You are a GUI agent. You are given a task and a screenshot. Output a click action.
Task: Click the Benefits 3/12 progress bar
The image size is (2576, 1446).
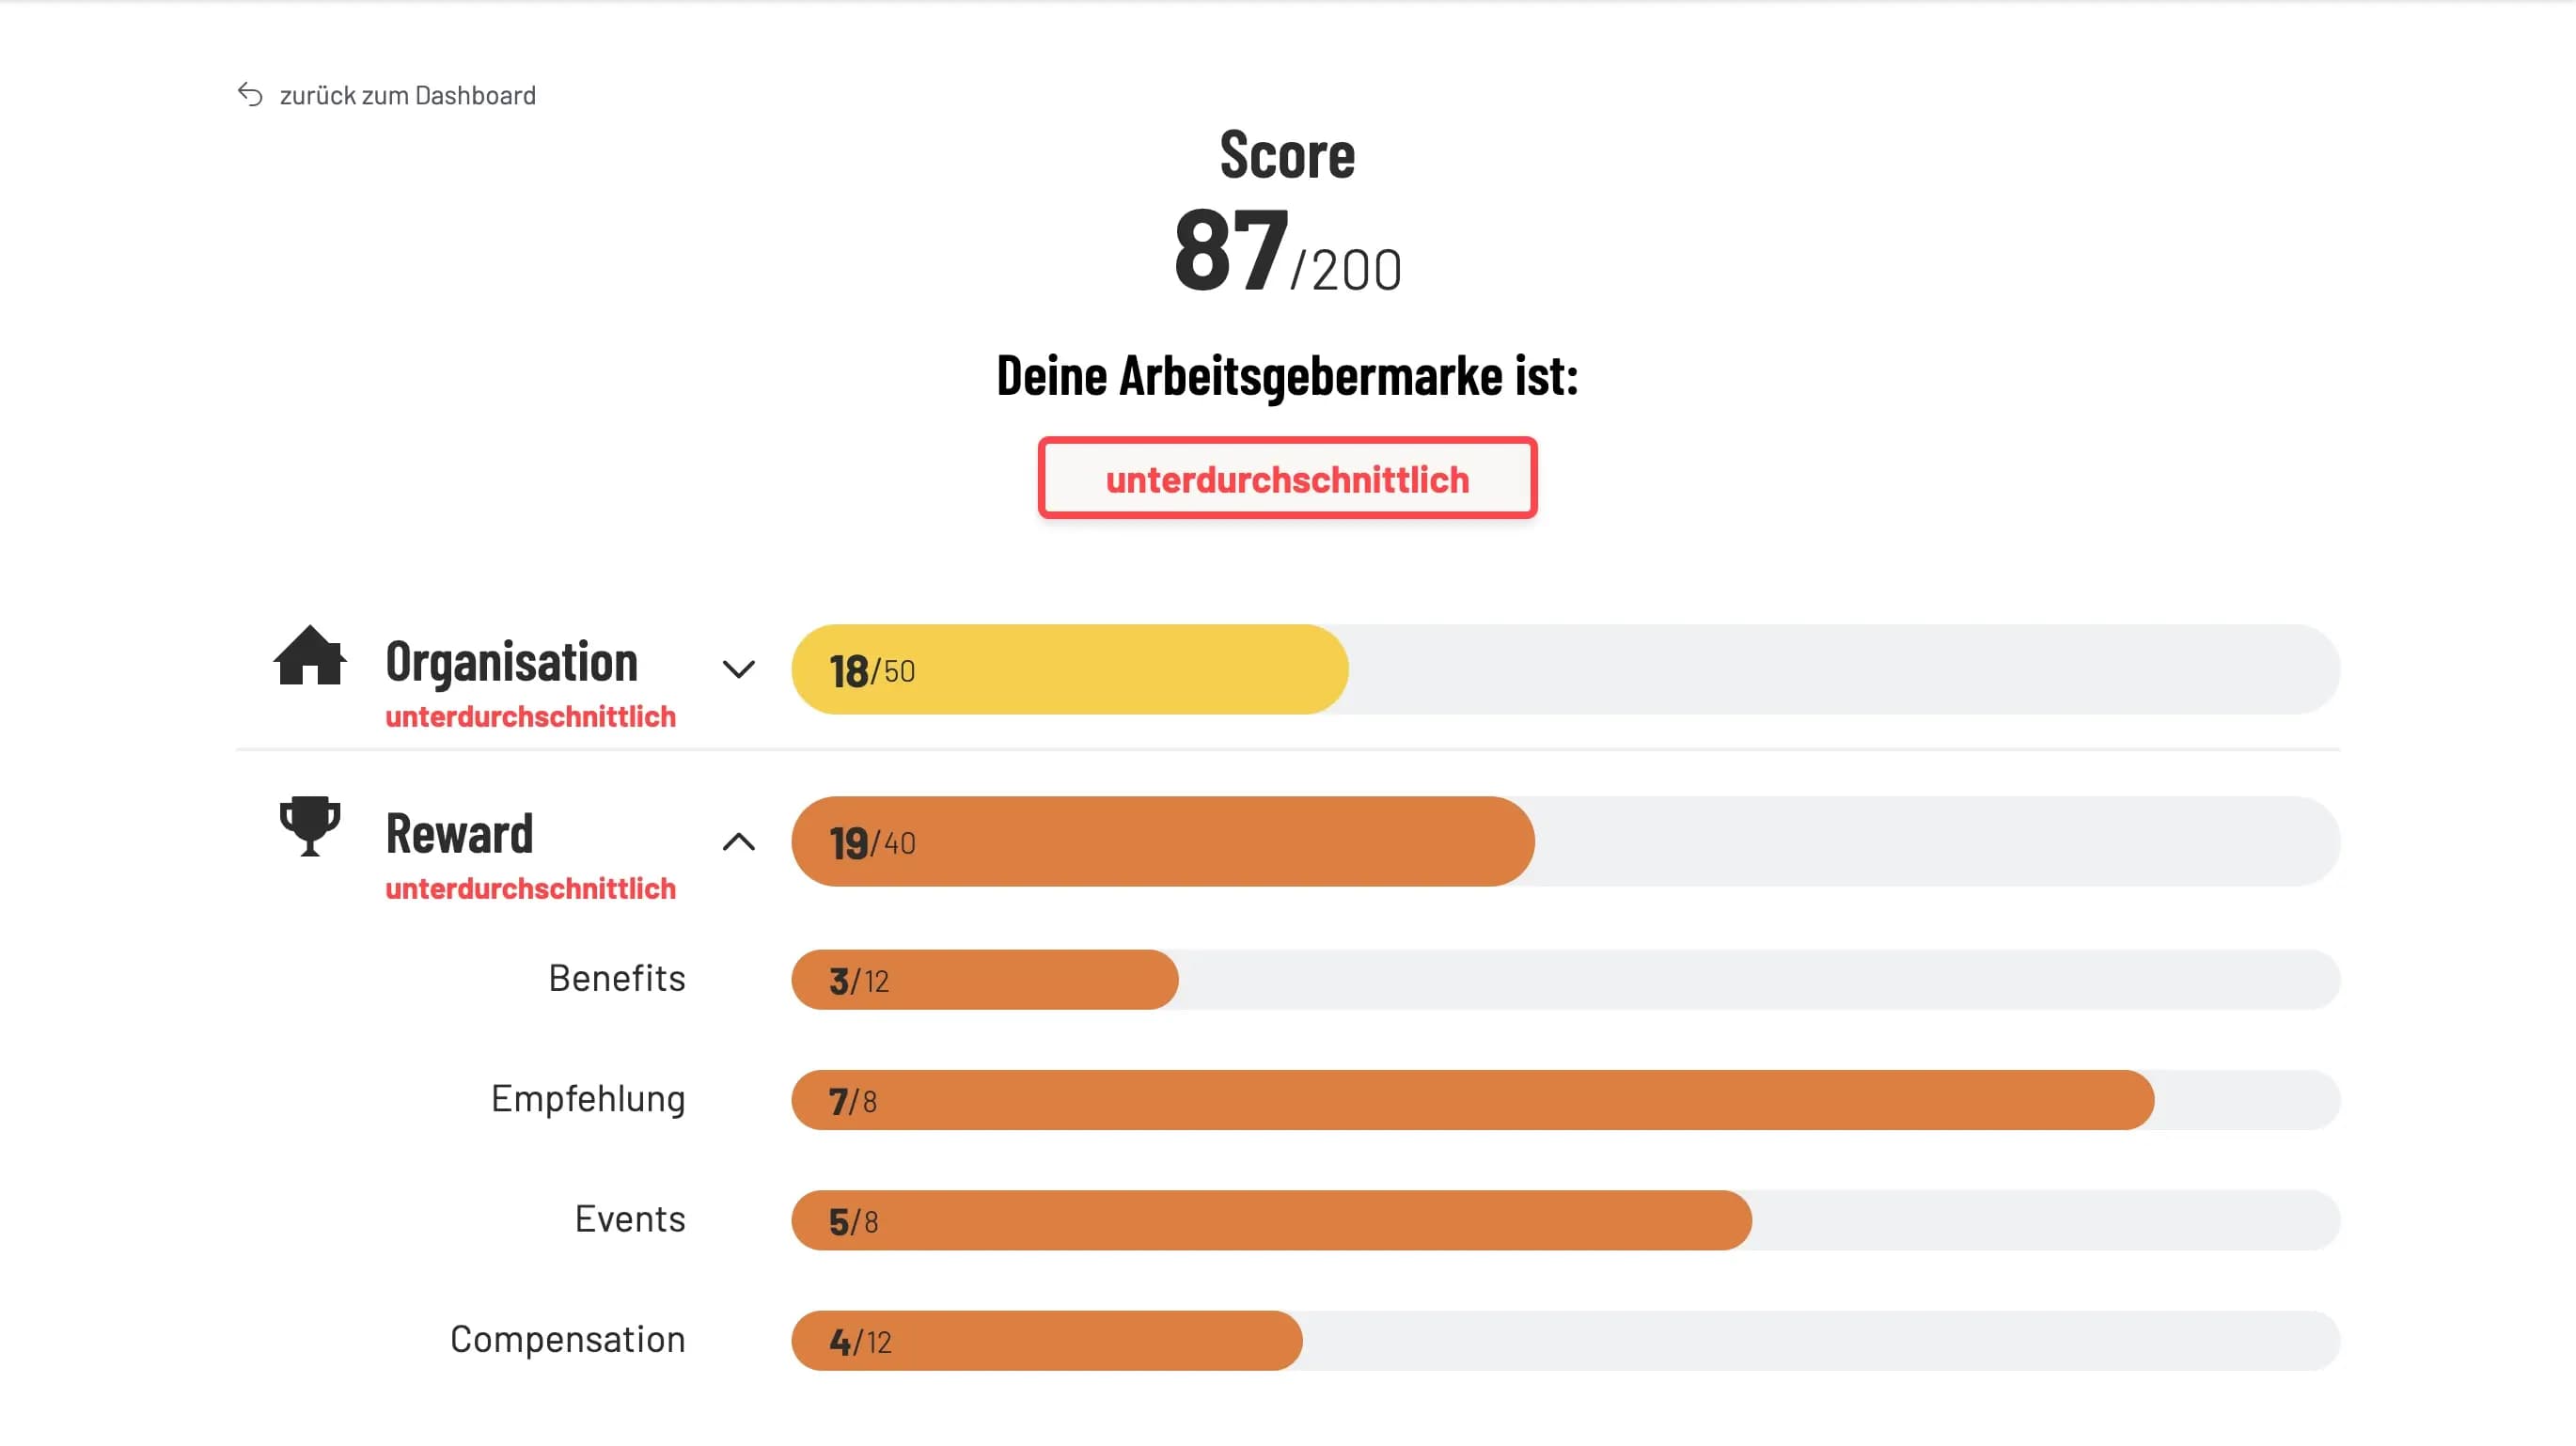click(x=1566, y=980)
